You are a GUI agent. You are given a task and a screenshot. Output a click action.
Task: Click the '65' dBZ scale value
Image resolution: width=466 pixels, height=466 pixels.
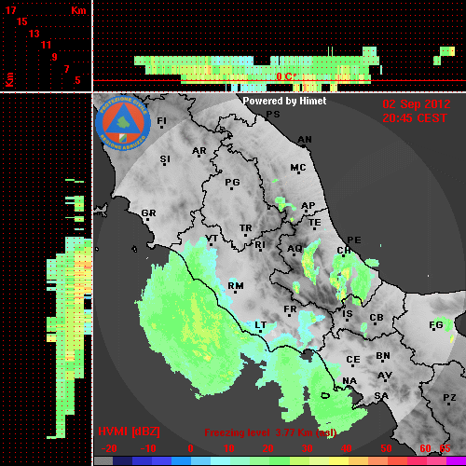click(445, 448)
